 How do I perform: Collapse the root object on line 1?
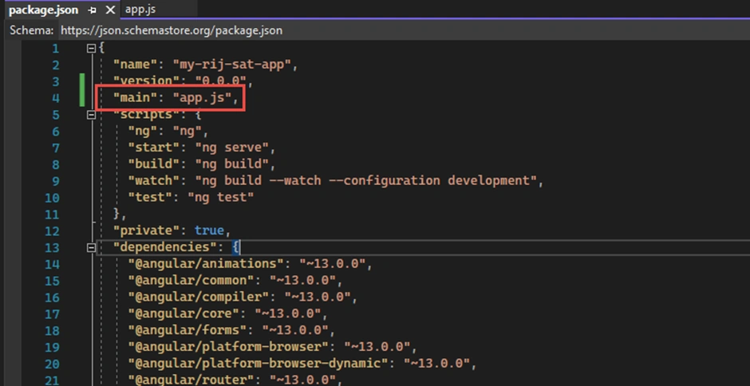pos(91,48)
